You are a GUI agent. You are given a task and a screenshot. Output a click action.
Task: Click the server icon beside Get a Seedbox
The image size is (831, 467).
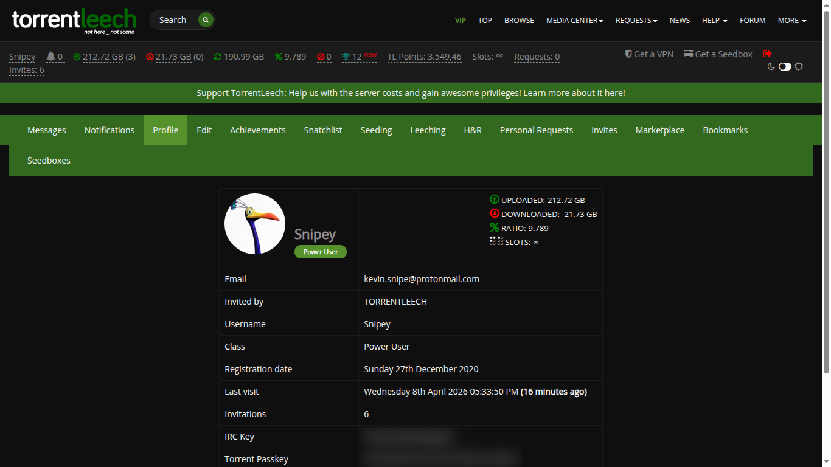(689, 54)
